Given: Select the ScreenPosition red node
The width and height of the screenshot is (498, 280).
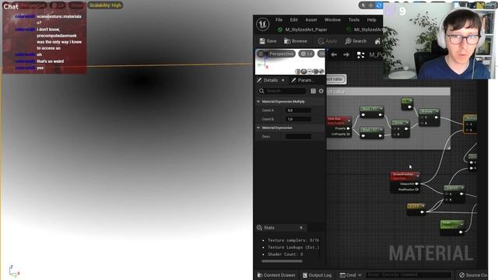Looking at the screenshot, I should [x=405, y=181].
